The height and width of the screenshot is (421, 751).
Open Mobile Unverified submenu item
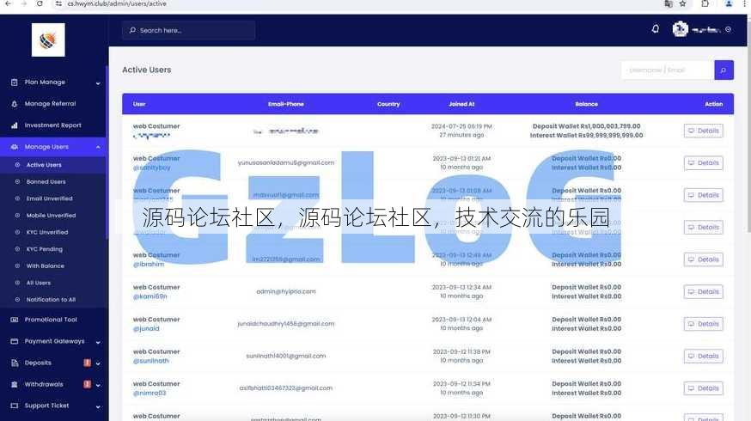[52, 216]
